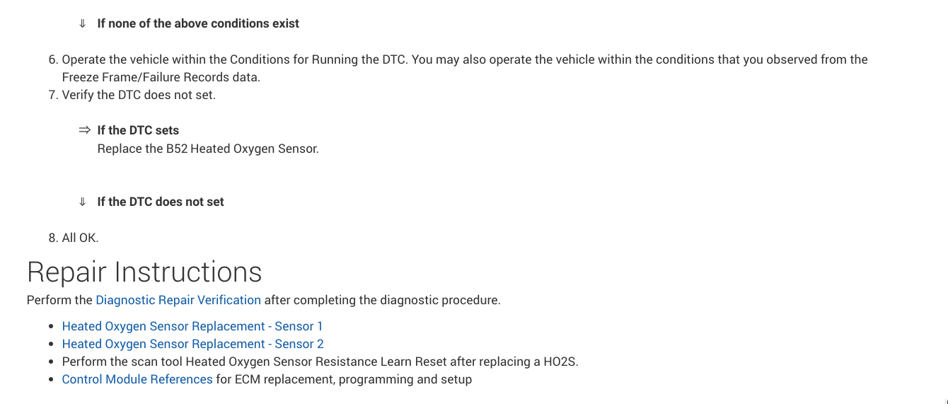Click "If none of the above conditions exist" text
Screen dimensions: 948x404
[198, 23]
